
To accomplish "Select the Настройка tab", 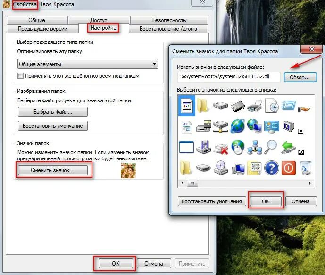I will click(x=103, y=28).
